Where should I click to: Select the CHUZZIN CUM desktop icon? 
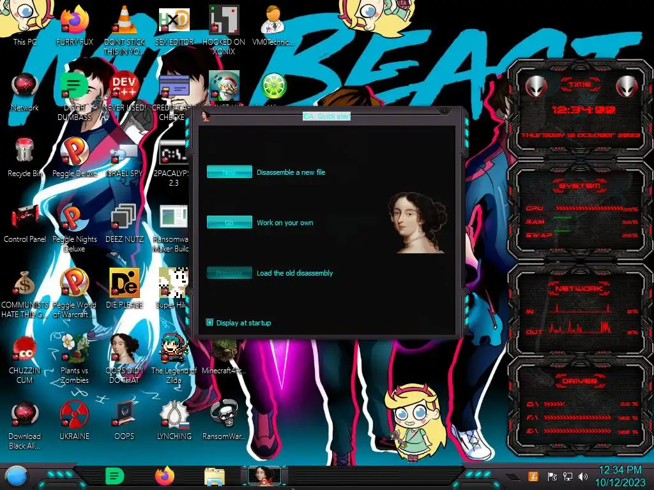click(25, 360)
